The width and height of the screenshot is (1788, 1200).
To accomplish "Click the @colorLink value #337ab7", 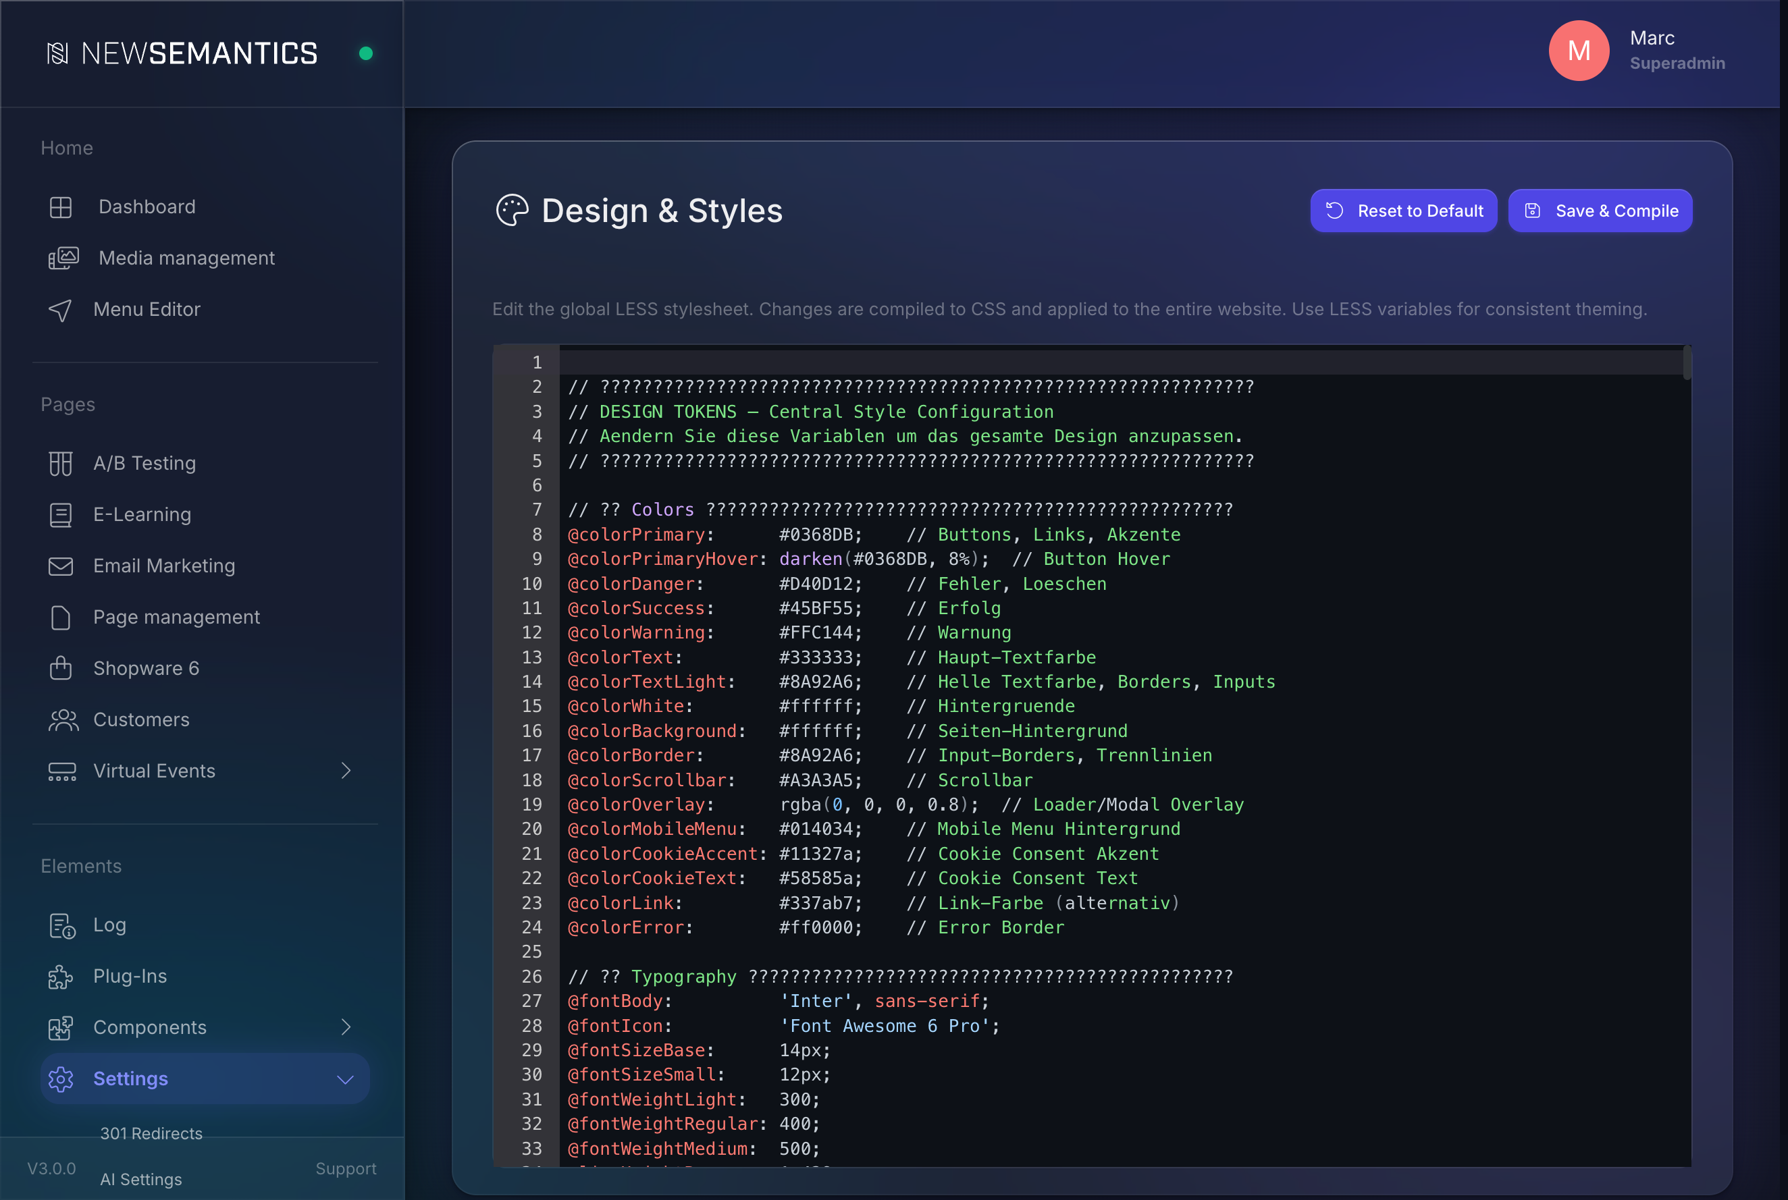I will coord(816,903).
